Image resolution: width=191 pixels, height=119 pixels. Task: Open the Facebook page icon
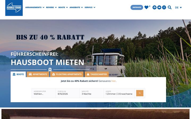tap(154, 7)
